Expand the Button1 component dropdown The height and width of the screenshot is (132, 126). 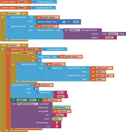click(x=18, y=13)
